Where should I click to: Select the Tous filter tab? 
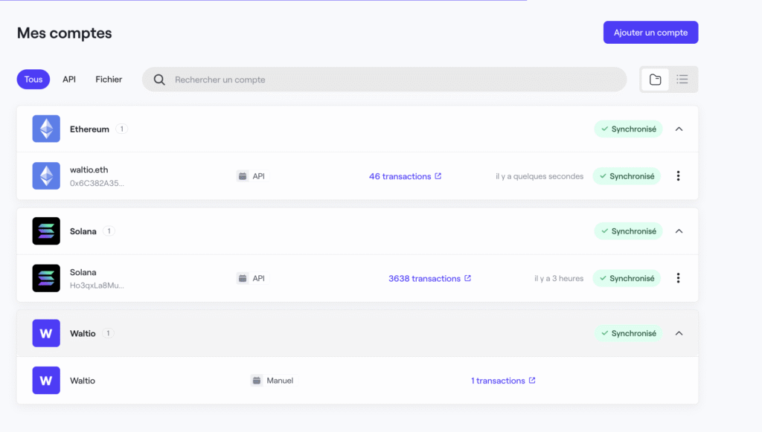[x=33, y=79]
